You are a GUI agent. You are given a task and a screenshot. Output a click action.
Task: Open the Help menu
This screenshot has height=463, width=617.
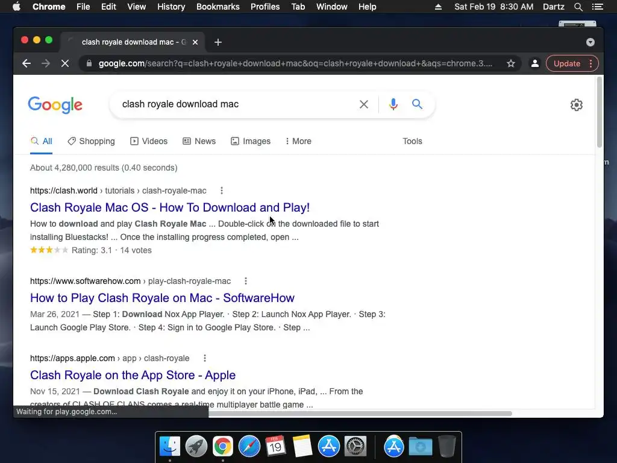tap(367, 7)
